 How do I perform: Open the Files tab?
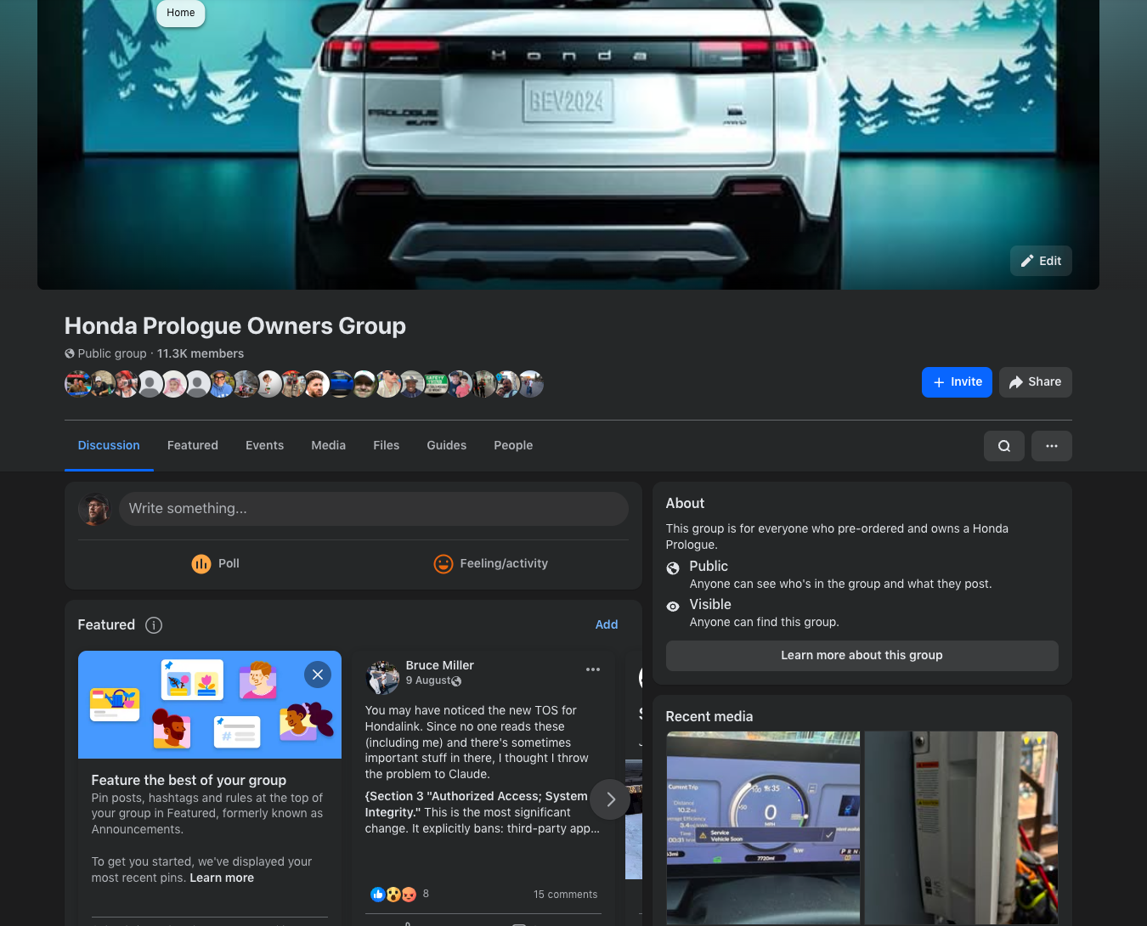coord(387,445)
